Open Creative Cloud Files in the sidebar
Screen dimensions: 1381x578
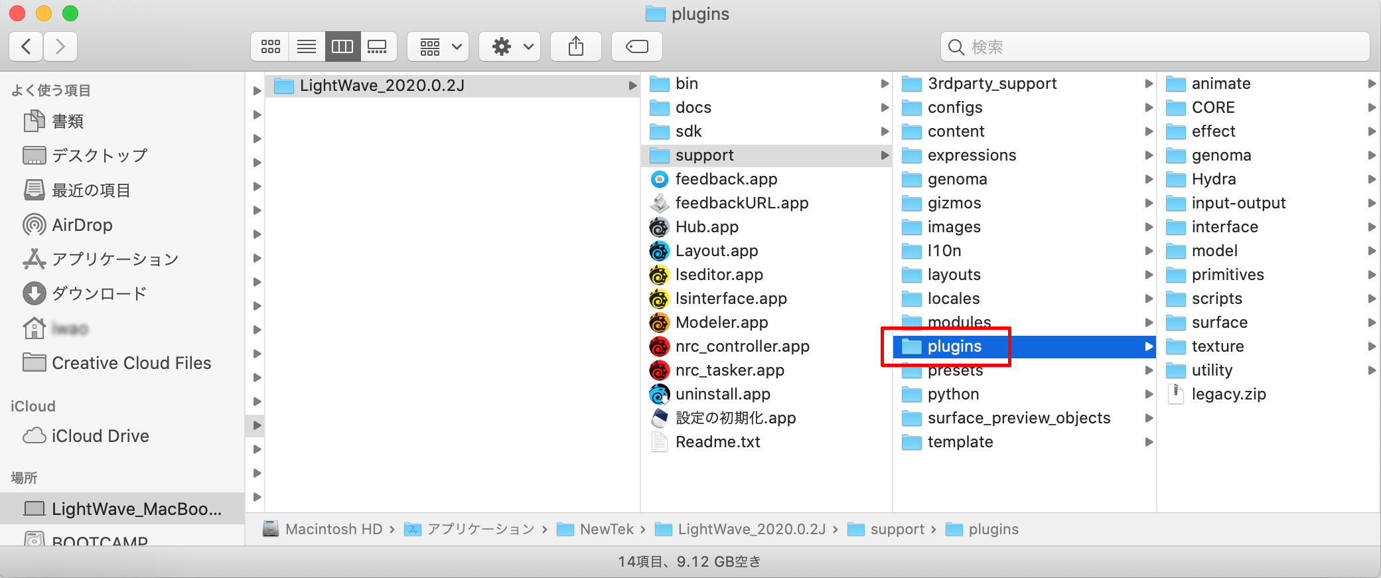[x=122, y=363]
